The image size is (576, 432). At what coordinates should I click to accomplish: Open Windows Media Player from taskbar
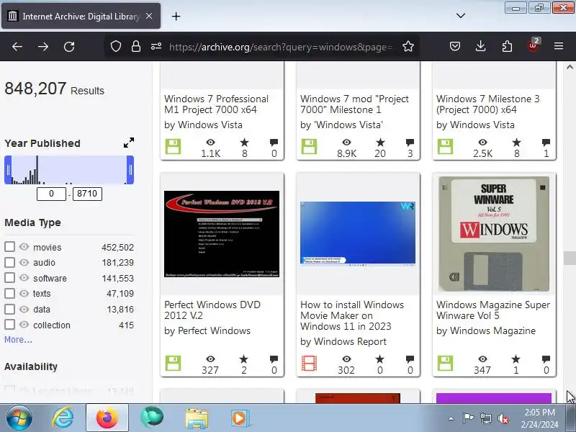click(x=240, y=418)
